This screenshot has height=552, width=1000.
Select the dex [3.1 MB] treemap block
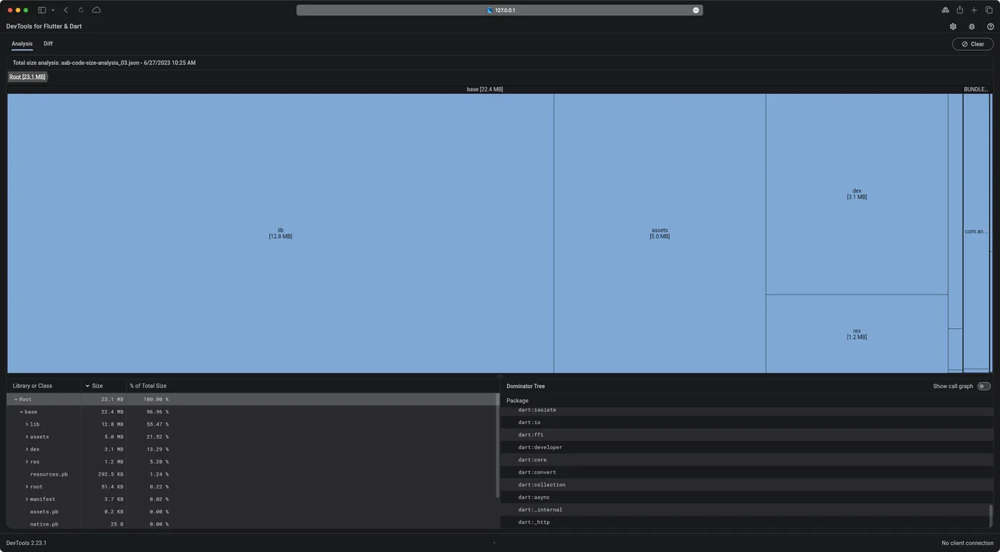[856, 194]
